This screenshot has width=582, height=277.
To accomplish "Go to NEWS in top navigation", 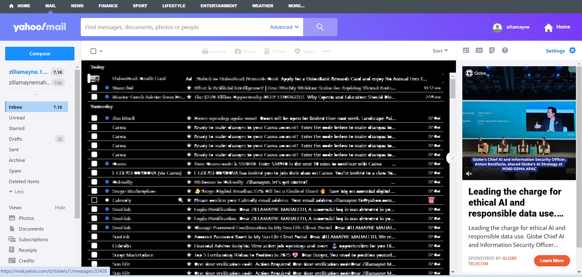I will (77, 6).
